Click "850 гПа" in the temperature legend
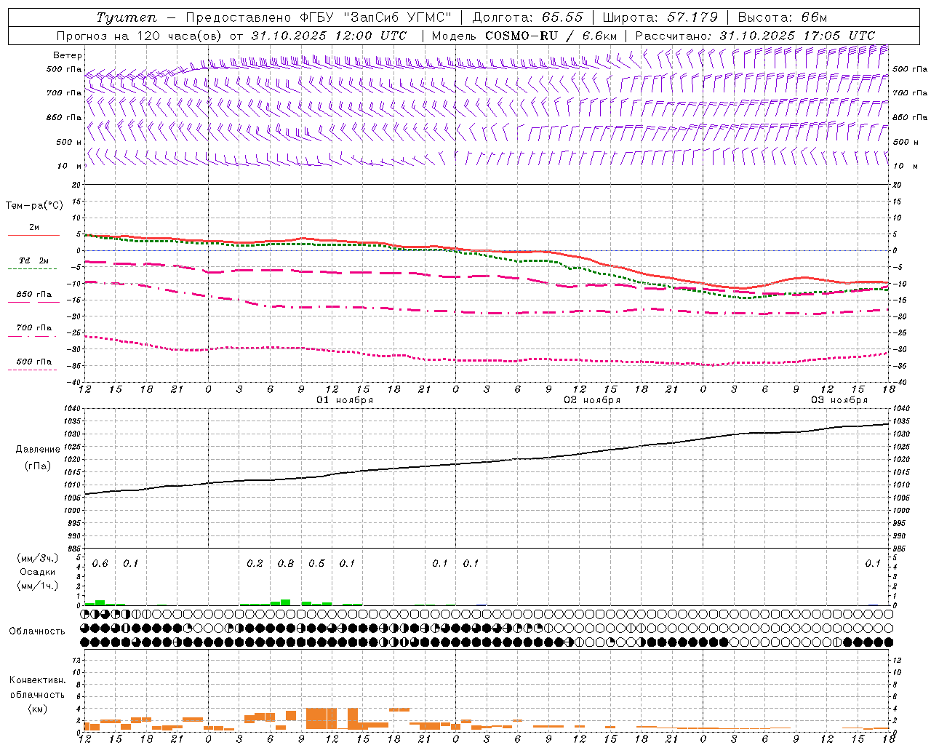The width and height of the screenshot is (931, 745). [34, 295]
